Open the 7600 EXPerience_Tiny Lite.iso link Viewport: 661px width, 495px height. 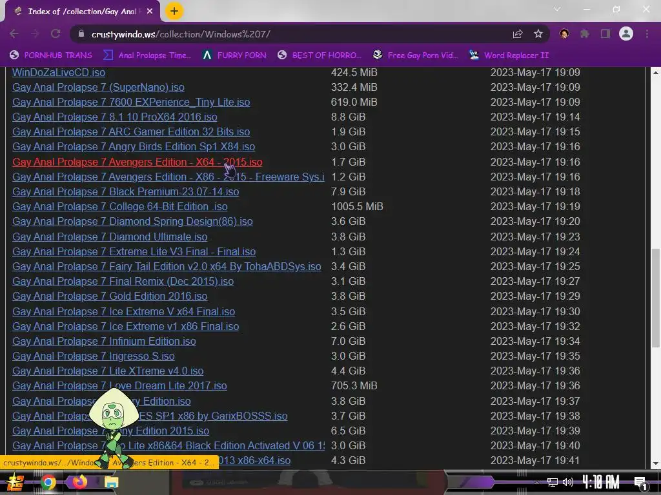tap(131, 102)
